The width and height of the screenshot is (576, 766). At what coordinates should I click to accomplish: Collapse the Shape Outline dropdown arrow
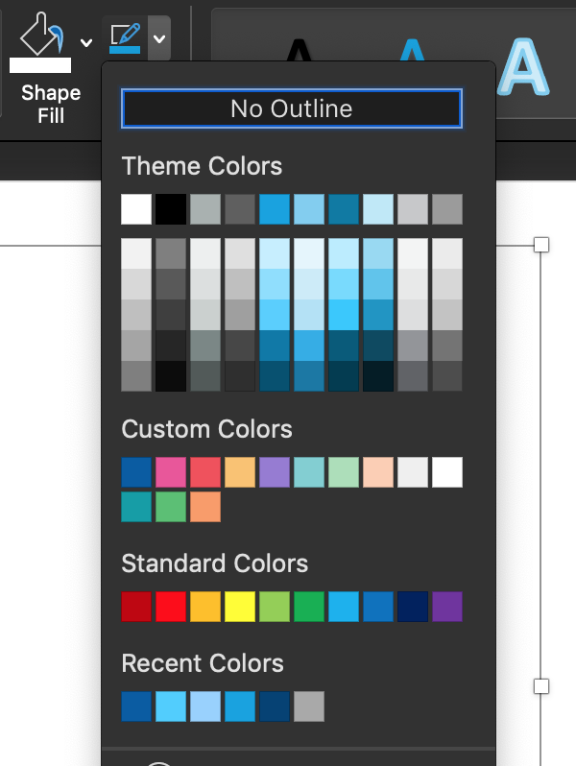click(159, 39)
